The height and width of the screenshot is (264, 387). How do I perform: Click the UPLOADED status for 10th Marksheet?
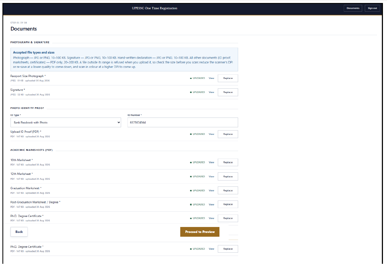[198, 162]
